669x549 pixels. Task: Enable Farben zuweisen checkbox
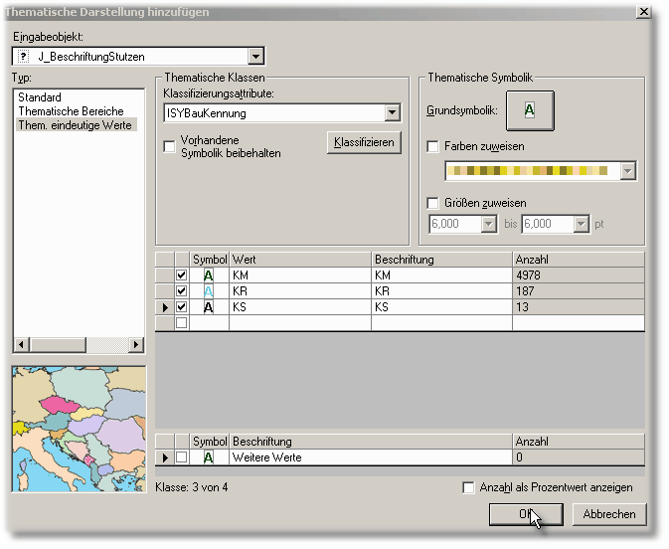(432, 146)
